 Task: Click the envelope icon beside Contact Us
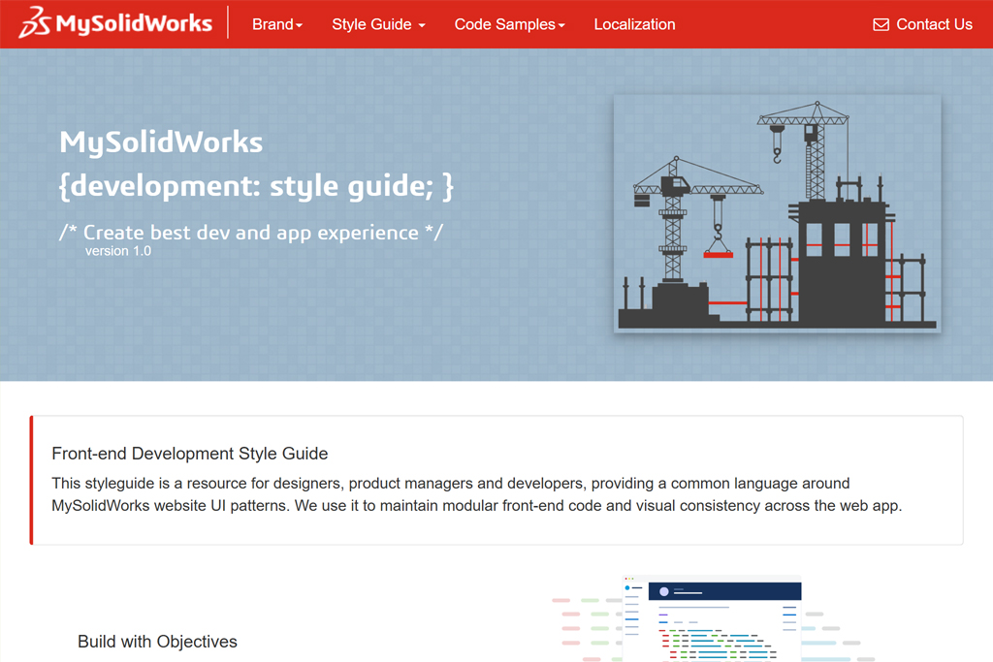click(881, 24)
